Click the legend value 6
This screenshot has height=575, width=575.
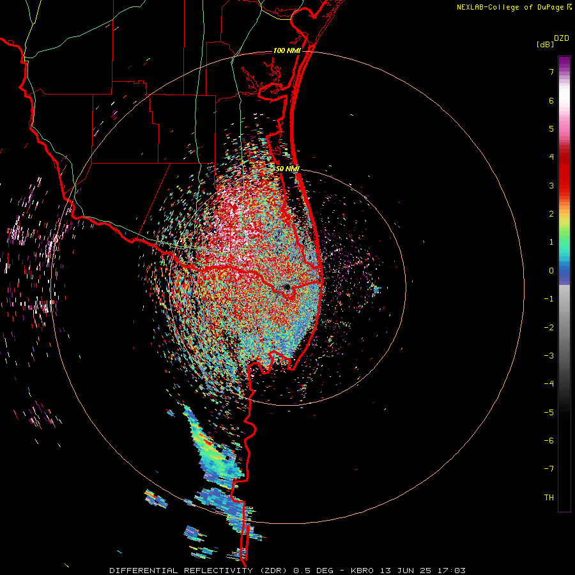[551, 100]
